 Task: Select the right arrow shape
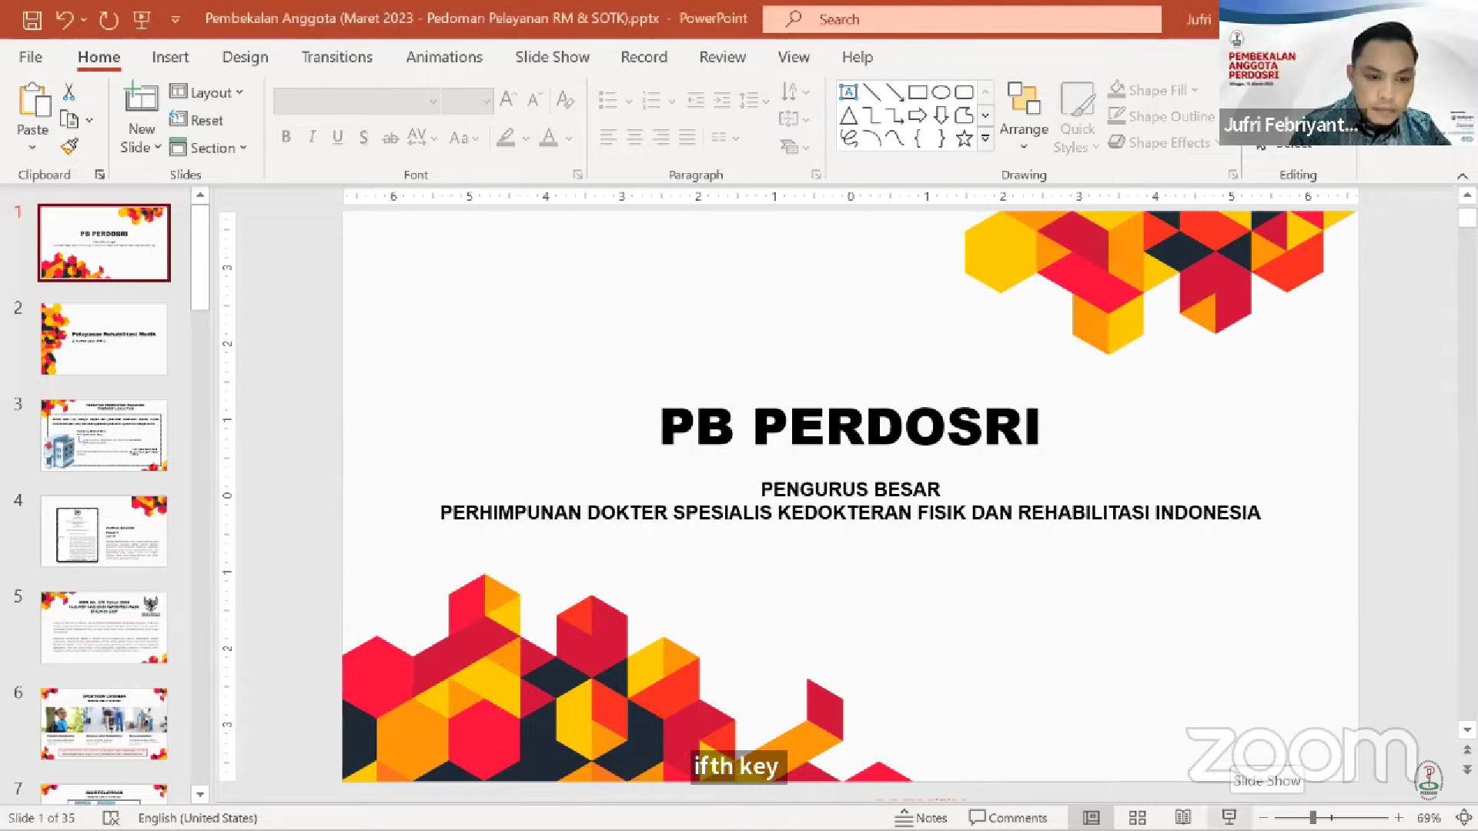(x=918, y=115)
